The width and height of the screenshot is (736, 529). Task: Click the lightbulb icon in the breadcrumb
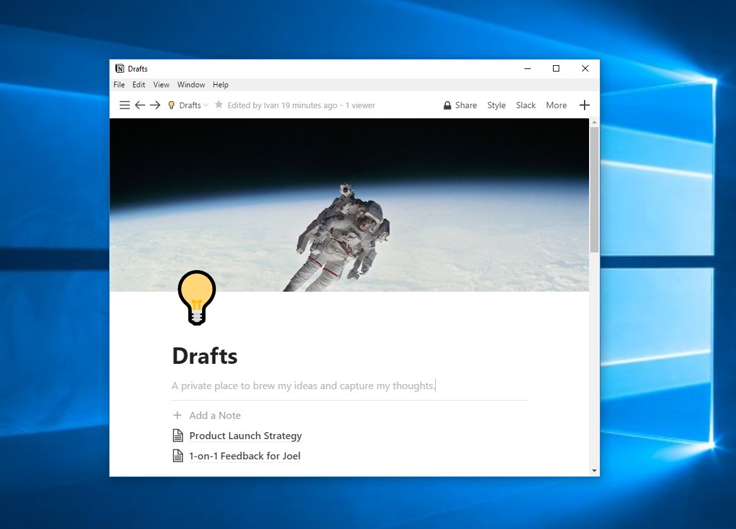[171, 105]
